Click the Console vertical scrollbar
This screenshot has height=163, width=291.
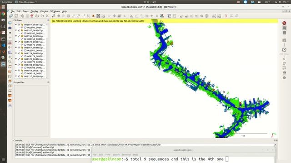pyautogui.click(x=275, y=151)
